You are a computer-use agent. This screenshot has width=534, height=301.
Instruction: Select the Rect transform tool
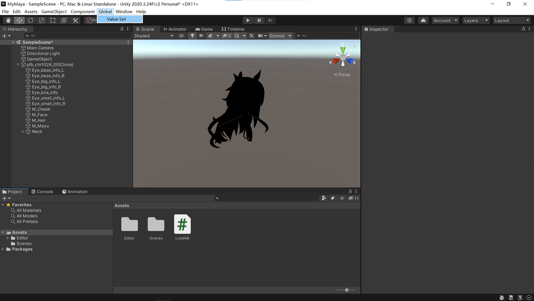(x=53, y=21)
